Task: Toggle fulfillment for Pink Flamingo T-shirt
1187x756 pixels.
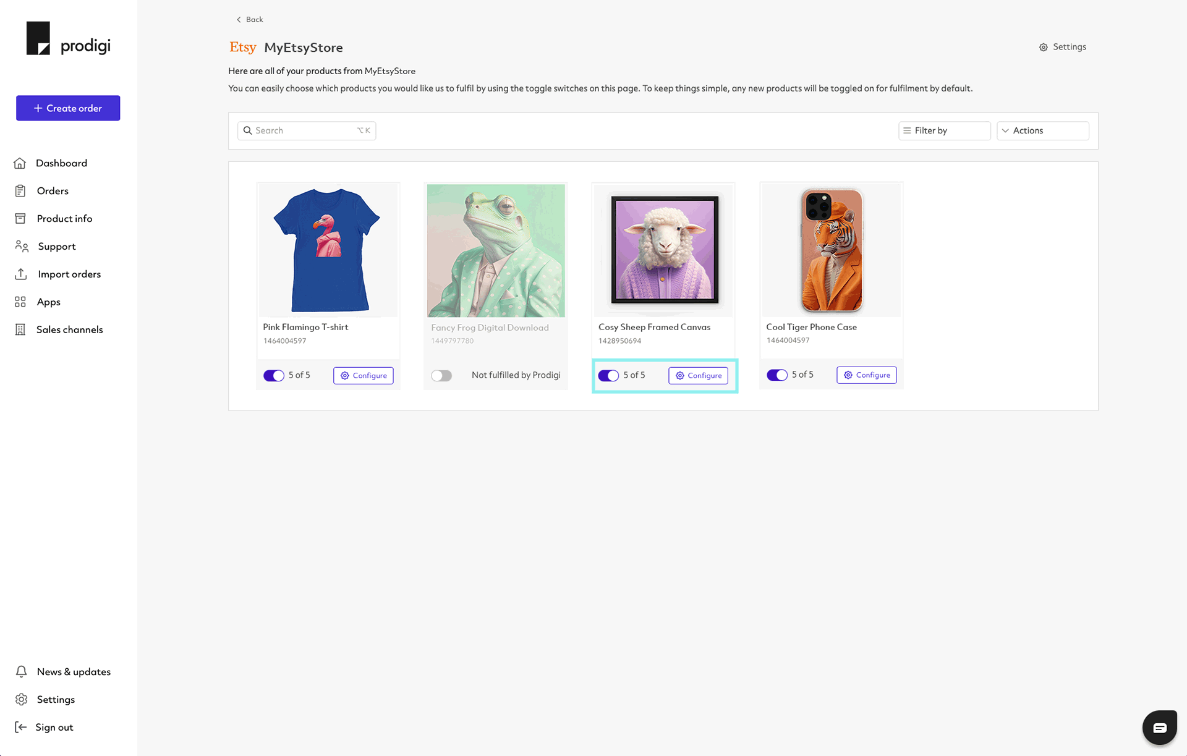Action: coord(273,375)
